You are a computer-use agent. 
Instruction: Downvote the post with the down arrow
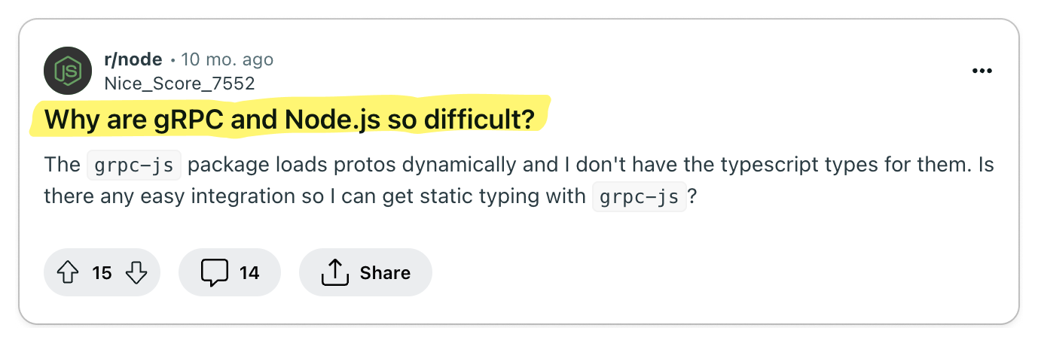coord(136,272)
